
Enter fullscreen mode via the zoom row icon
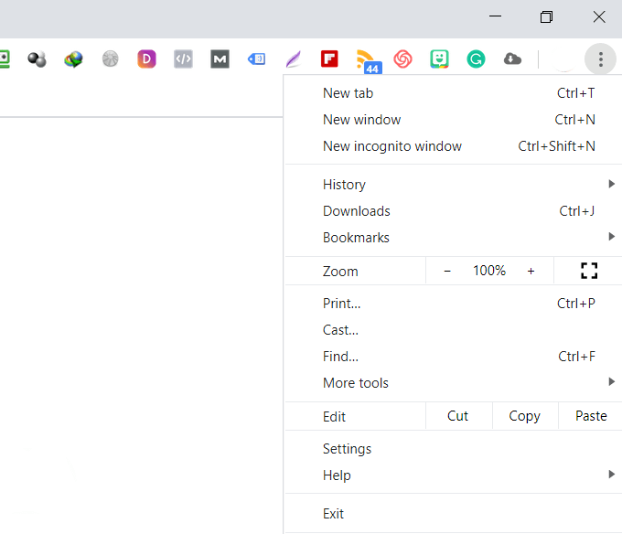(589, 271)
